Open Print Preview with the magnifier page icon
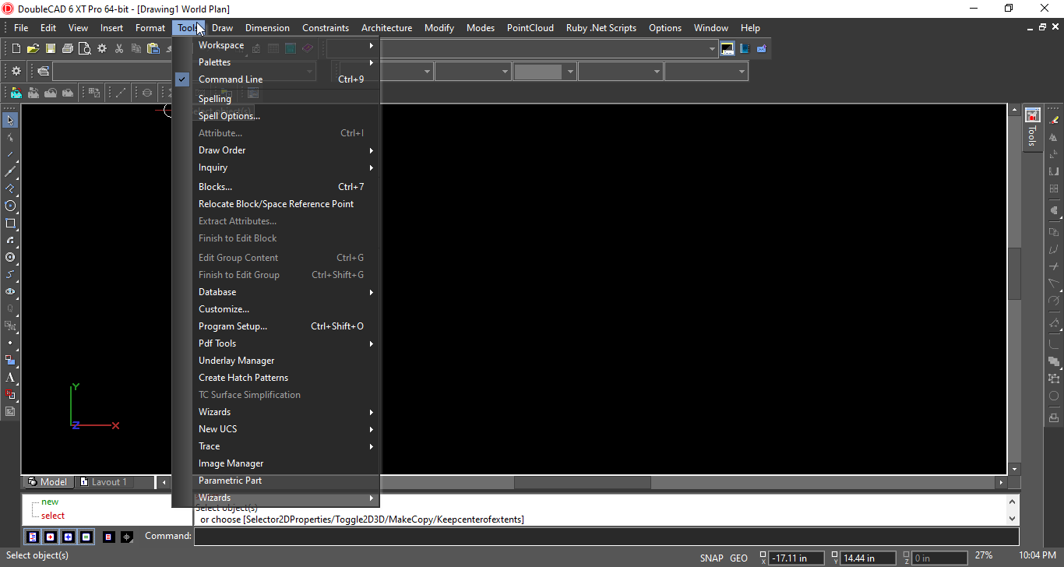1064x567 pixels. [85, 48]
